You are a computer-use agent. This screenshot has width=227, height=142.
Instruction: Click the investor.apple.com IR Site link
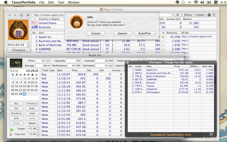pyautogui.click(x=197, y=37)
